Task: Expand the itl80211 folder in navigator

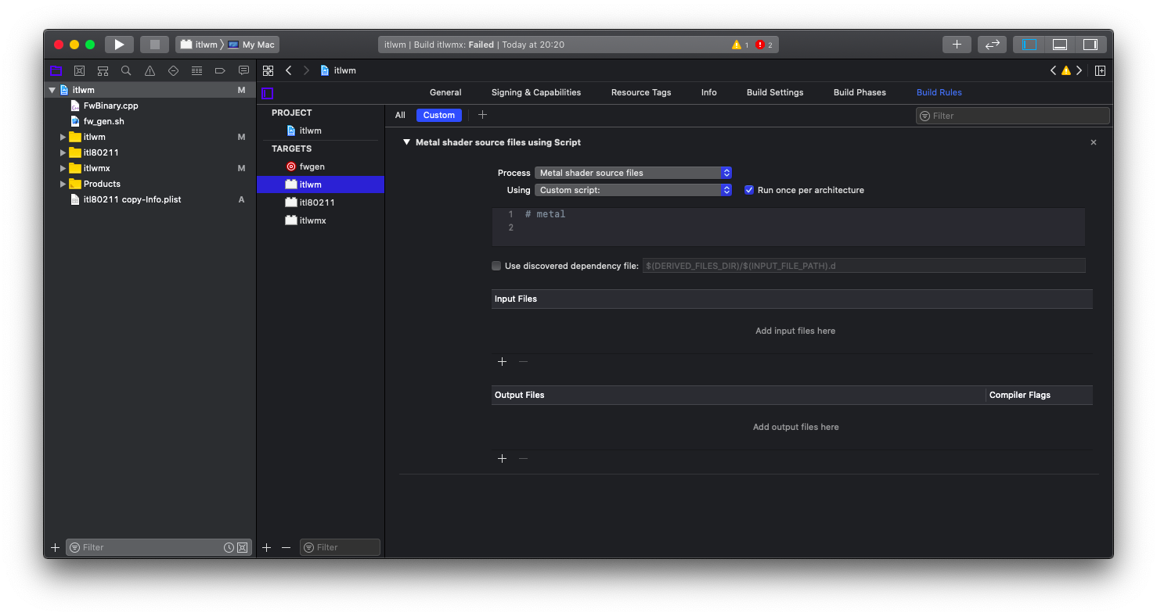Action: [63, 152]
